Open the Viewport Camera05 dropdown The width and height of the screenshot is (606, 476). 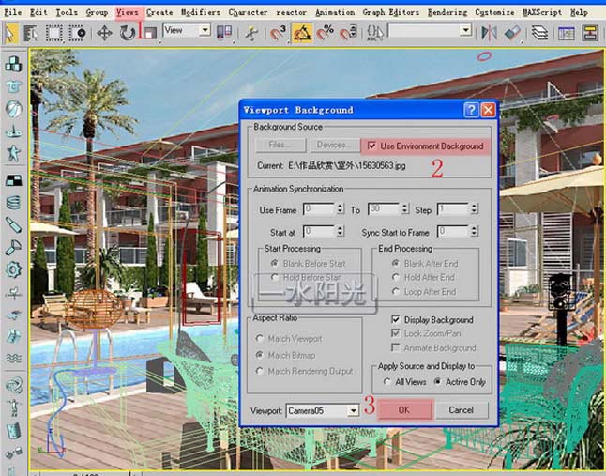(353, 410)
